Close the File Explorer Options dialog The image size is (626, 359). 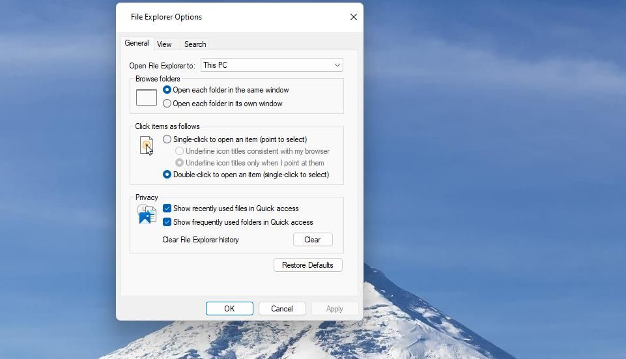(x=353, y=17)
